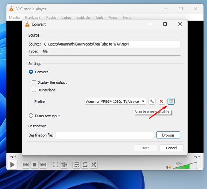
Task: Click the wrench Edit selected profile icon
Action: pyautogui.click(x=152, y=101)
